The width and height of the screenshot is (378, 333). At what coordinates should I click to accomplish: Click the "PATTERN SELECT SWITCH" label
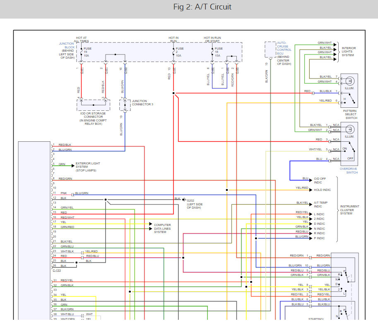(350, 114)
